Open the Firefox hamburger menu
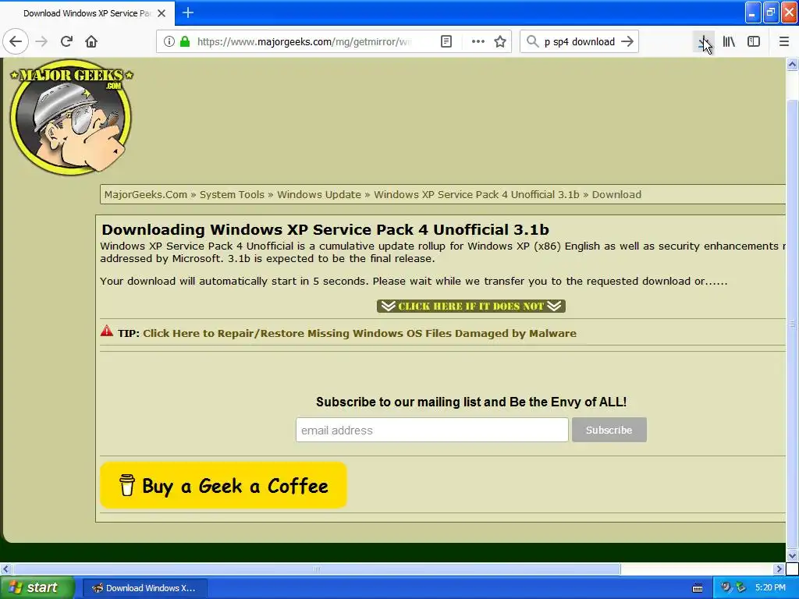This screenshot has width=799, height=599. coord(784,41)
